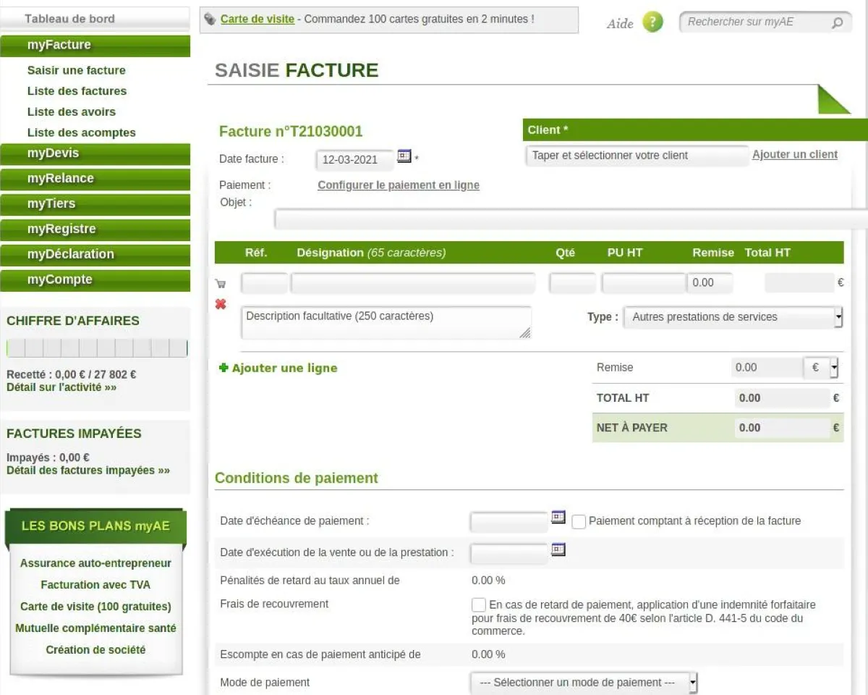Open the Type dropdown showing Autres prestations de services
Screen dimensions: 868x695
pyautogui.click(x=733, y=317)
